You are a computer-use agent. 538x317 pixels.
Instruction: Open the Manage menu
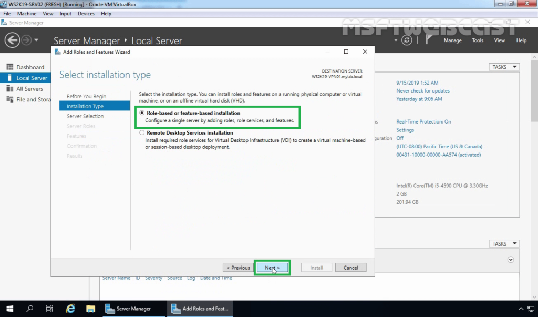452,40
